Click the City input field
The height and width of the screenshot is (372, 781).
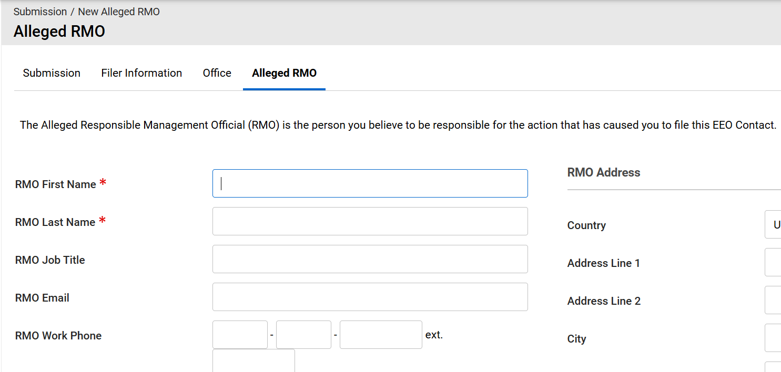coord(773,338)
